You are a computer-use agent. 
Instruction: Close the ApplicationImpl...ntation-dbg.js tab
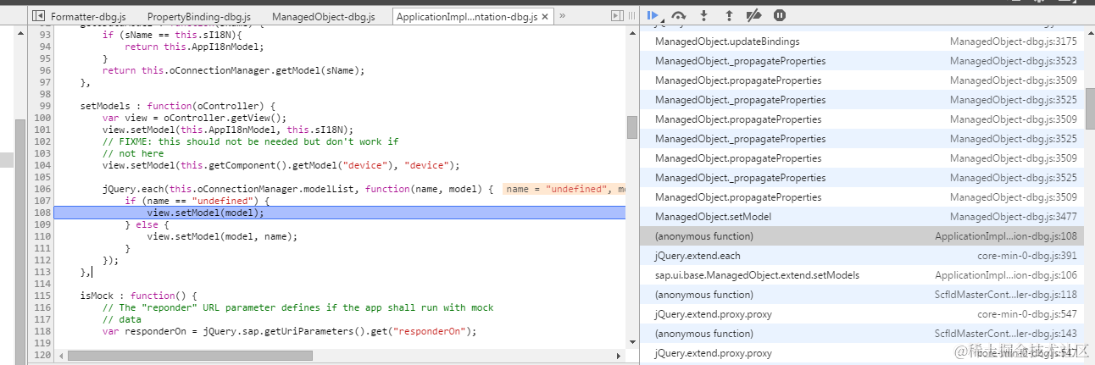coord(545,16)
